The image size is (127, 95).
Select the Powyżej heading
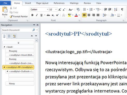(20, 51)
